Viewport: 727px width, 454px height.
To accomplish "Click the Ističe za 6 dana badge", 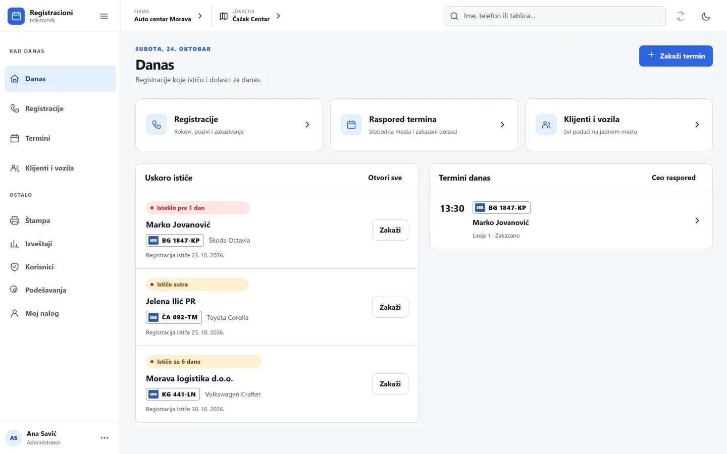I will coord(203,362).
